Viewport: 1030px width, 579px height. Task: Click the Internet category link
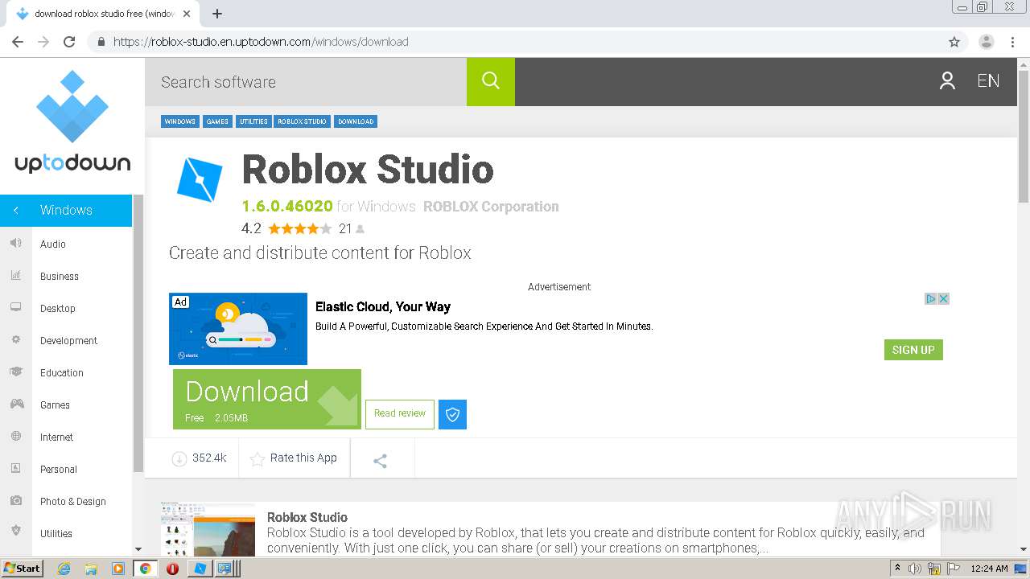coord(56,437)
